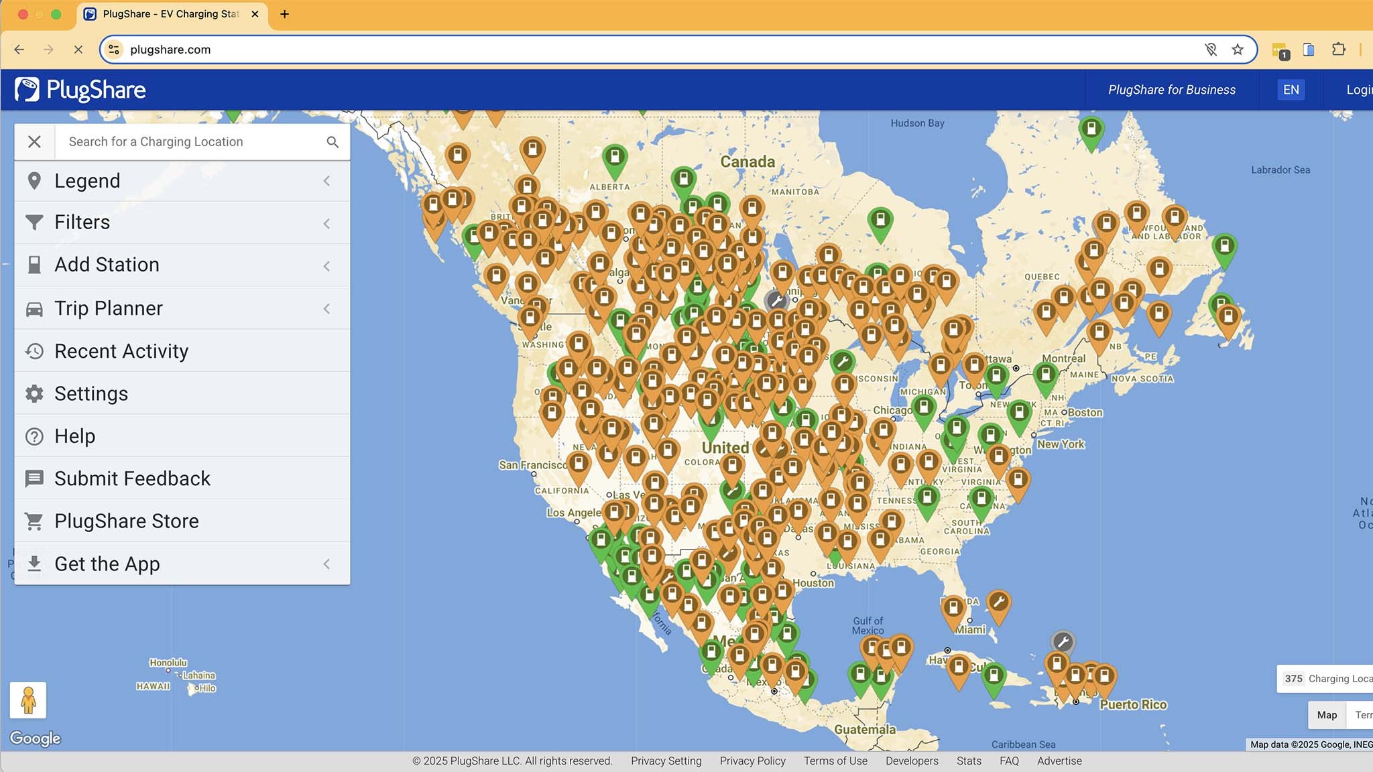Click the PlugShare logo icon
The width and height of the screenshot is (1373, 772).
[x=27, y=90]
